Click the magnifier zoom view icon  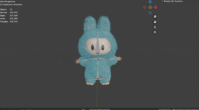click(x=155, y=16)
